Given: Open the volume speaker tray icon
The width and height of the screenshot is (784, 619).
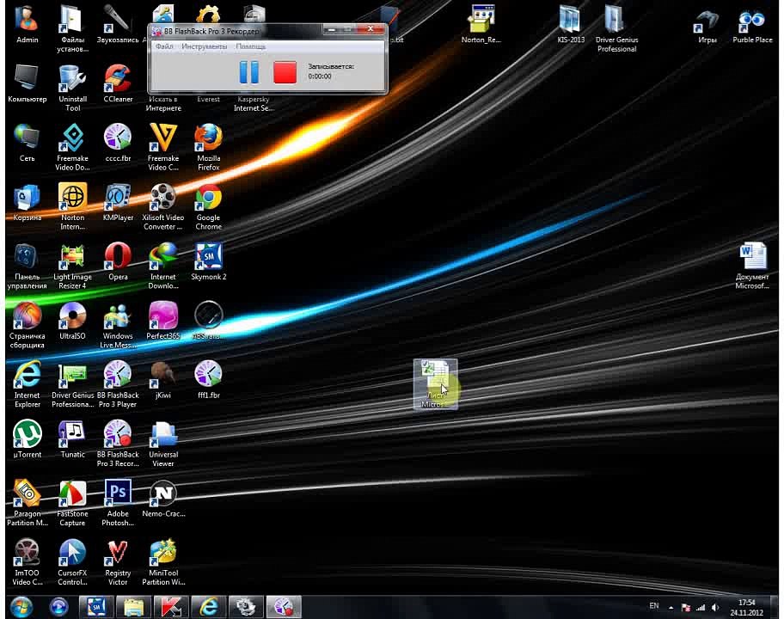Looking at the screenshot, I should pyautogui.click(x=715, y=608).
